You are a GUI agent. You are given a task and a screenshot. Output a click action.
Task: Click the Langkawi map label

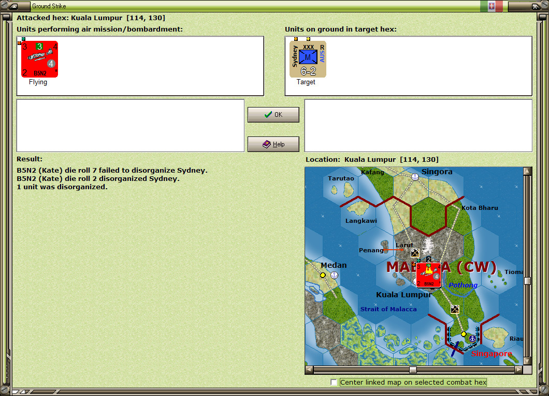tap(361, 221)
